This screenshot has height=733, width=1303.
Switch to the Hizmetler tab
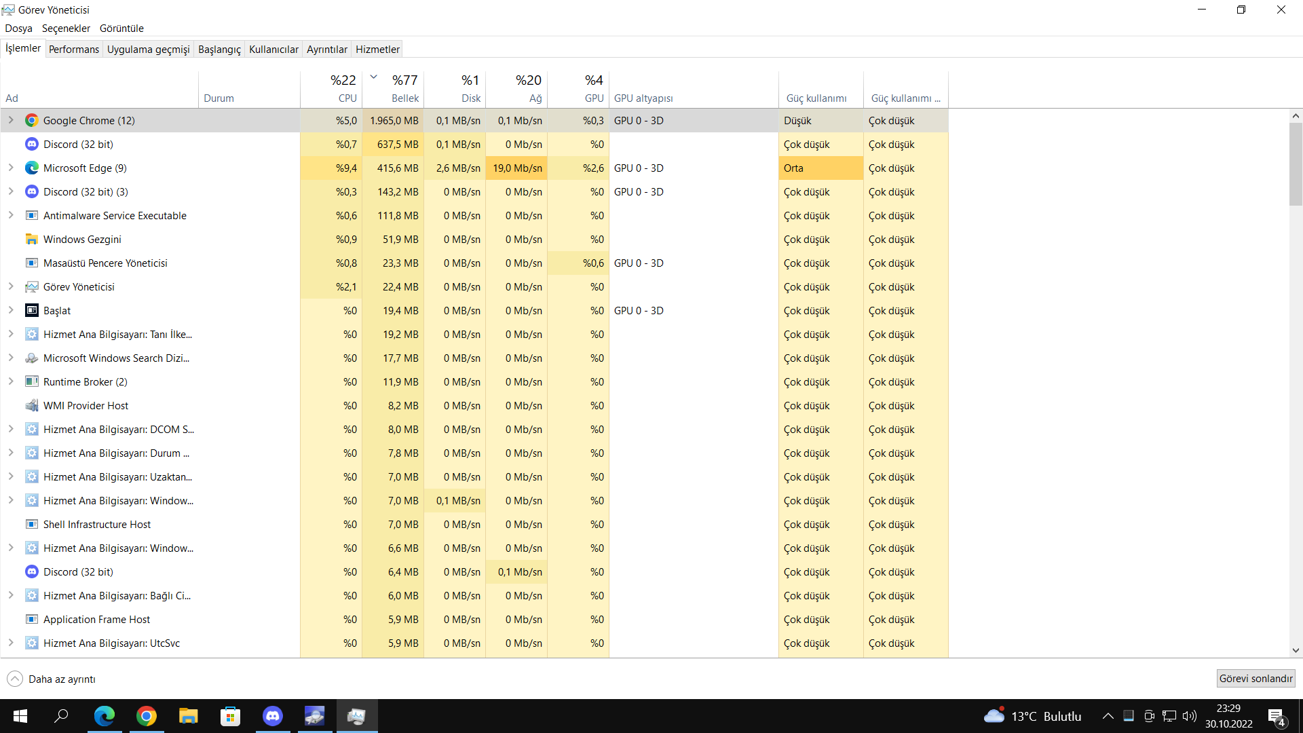click(x=377, y=49)
